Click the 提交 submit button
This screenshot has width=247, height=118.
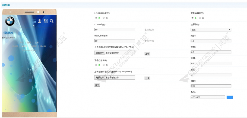[x=97, y=85]
